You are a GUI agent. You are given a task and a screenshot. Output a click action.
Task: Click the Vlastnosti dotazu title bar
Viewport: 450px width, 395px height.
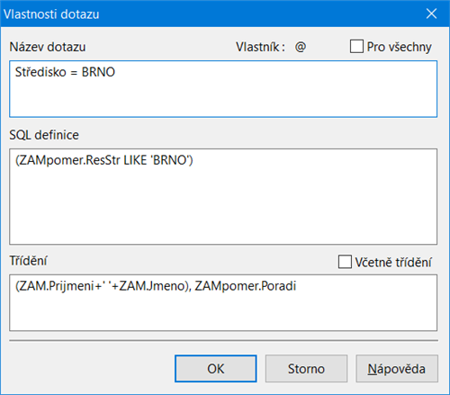click(x=210, y=13)
